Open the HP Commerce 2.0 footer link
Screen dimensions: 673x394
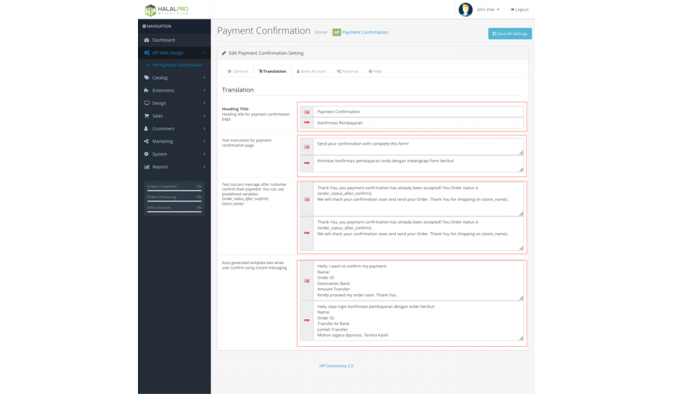(336, 366)
